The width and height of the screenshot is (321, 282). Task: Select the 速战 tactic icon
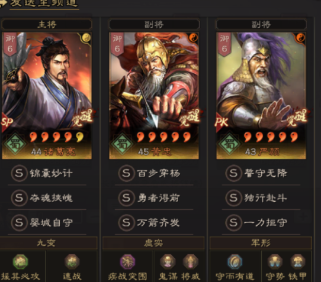tap(72, 262)
